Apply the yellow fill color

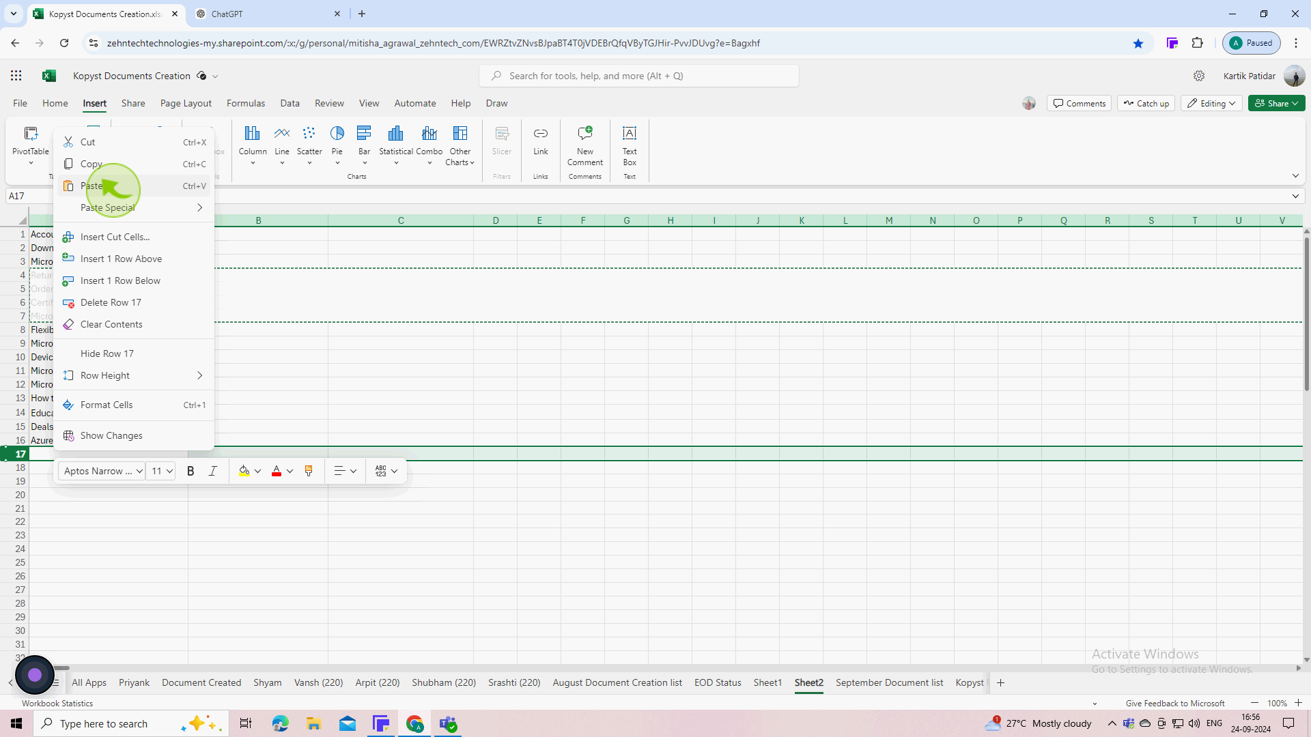point(244,471)
